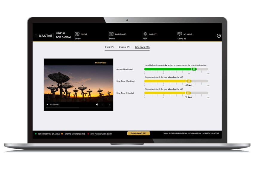Click the Client people icon
254x169 pixels.
click(x=77, y=34)
